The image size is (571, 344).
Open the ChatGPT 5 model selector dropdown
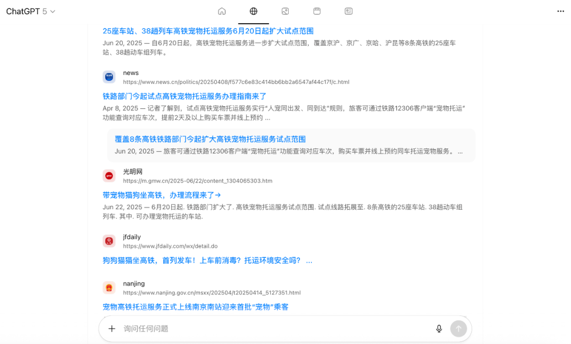coord(29,11)
